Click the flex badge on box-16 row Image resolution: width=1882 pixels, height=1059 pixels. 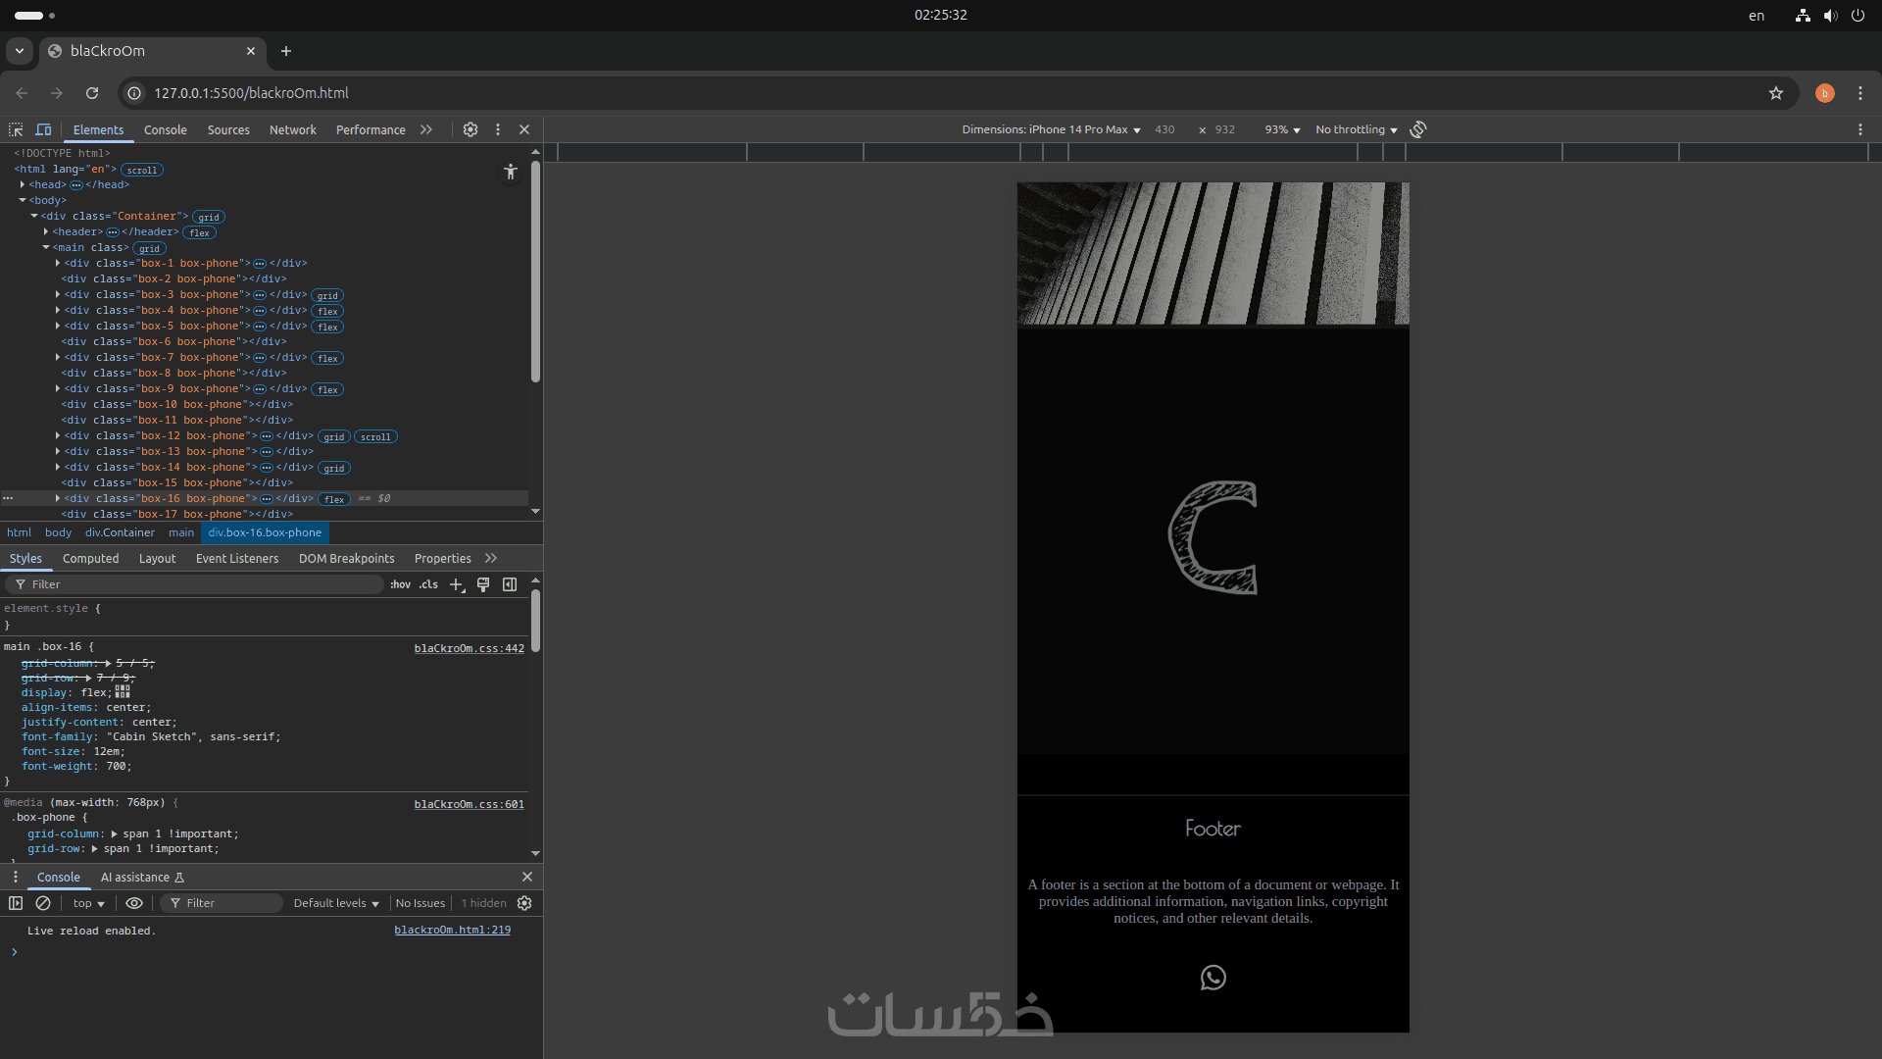[x=334, y=499]
